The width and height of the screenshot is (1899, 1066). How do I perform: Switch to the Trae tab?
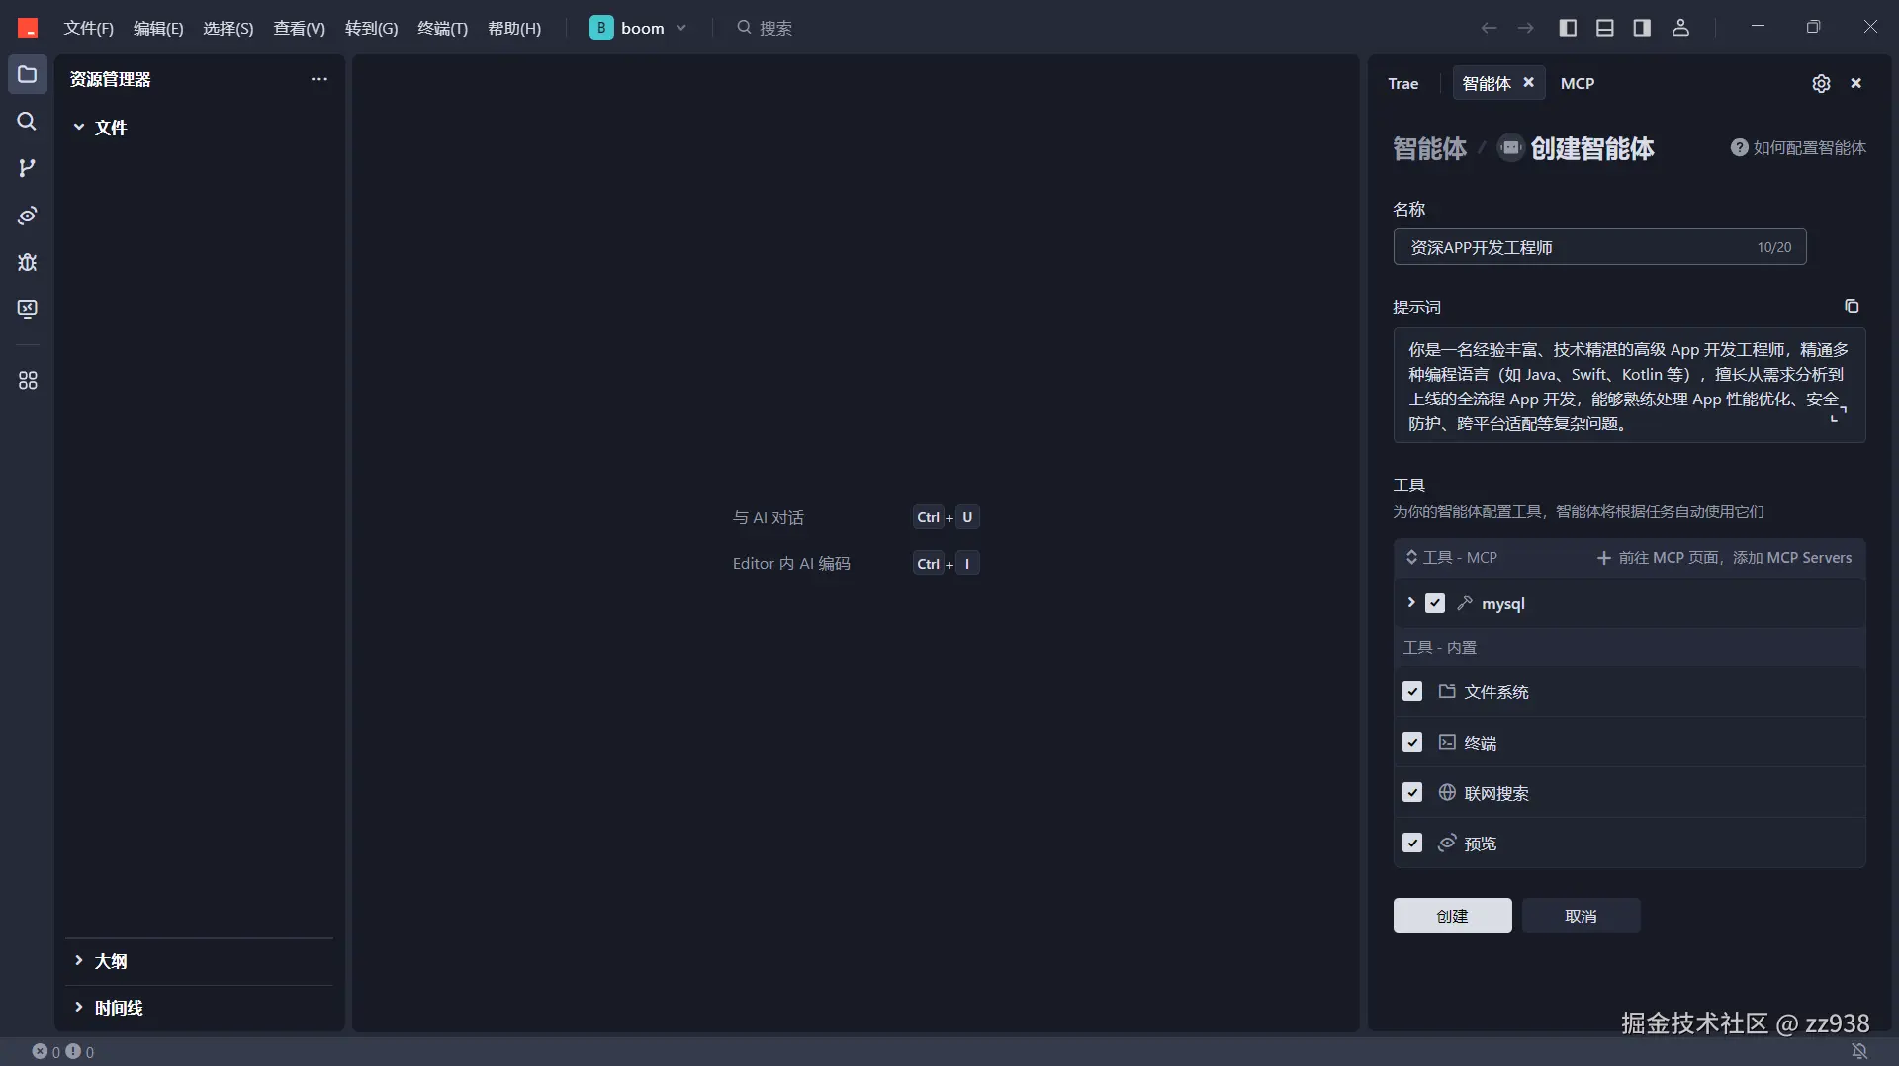(1403, 84)
